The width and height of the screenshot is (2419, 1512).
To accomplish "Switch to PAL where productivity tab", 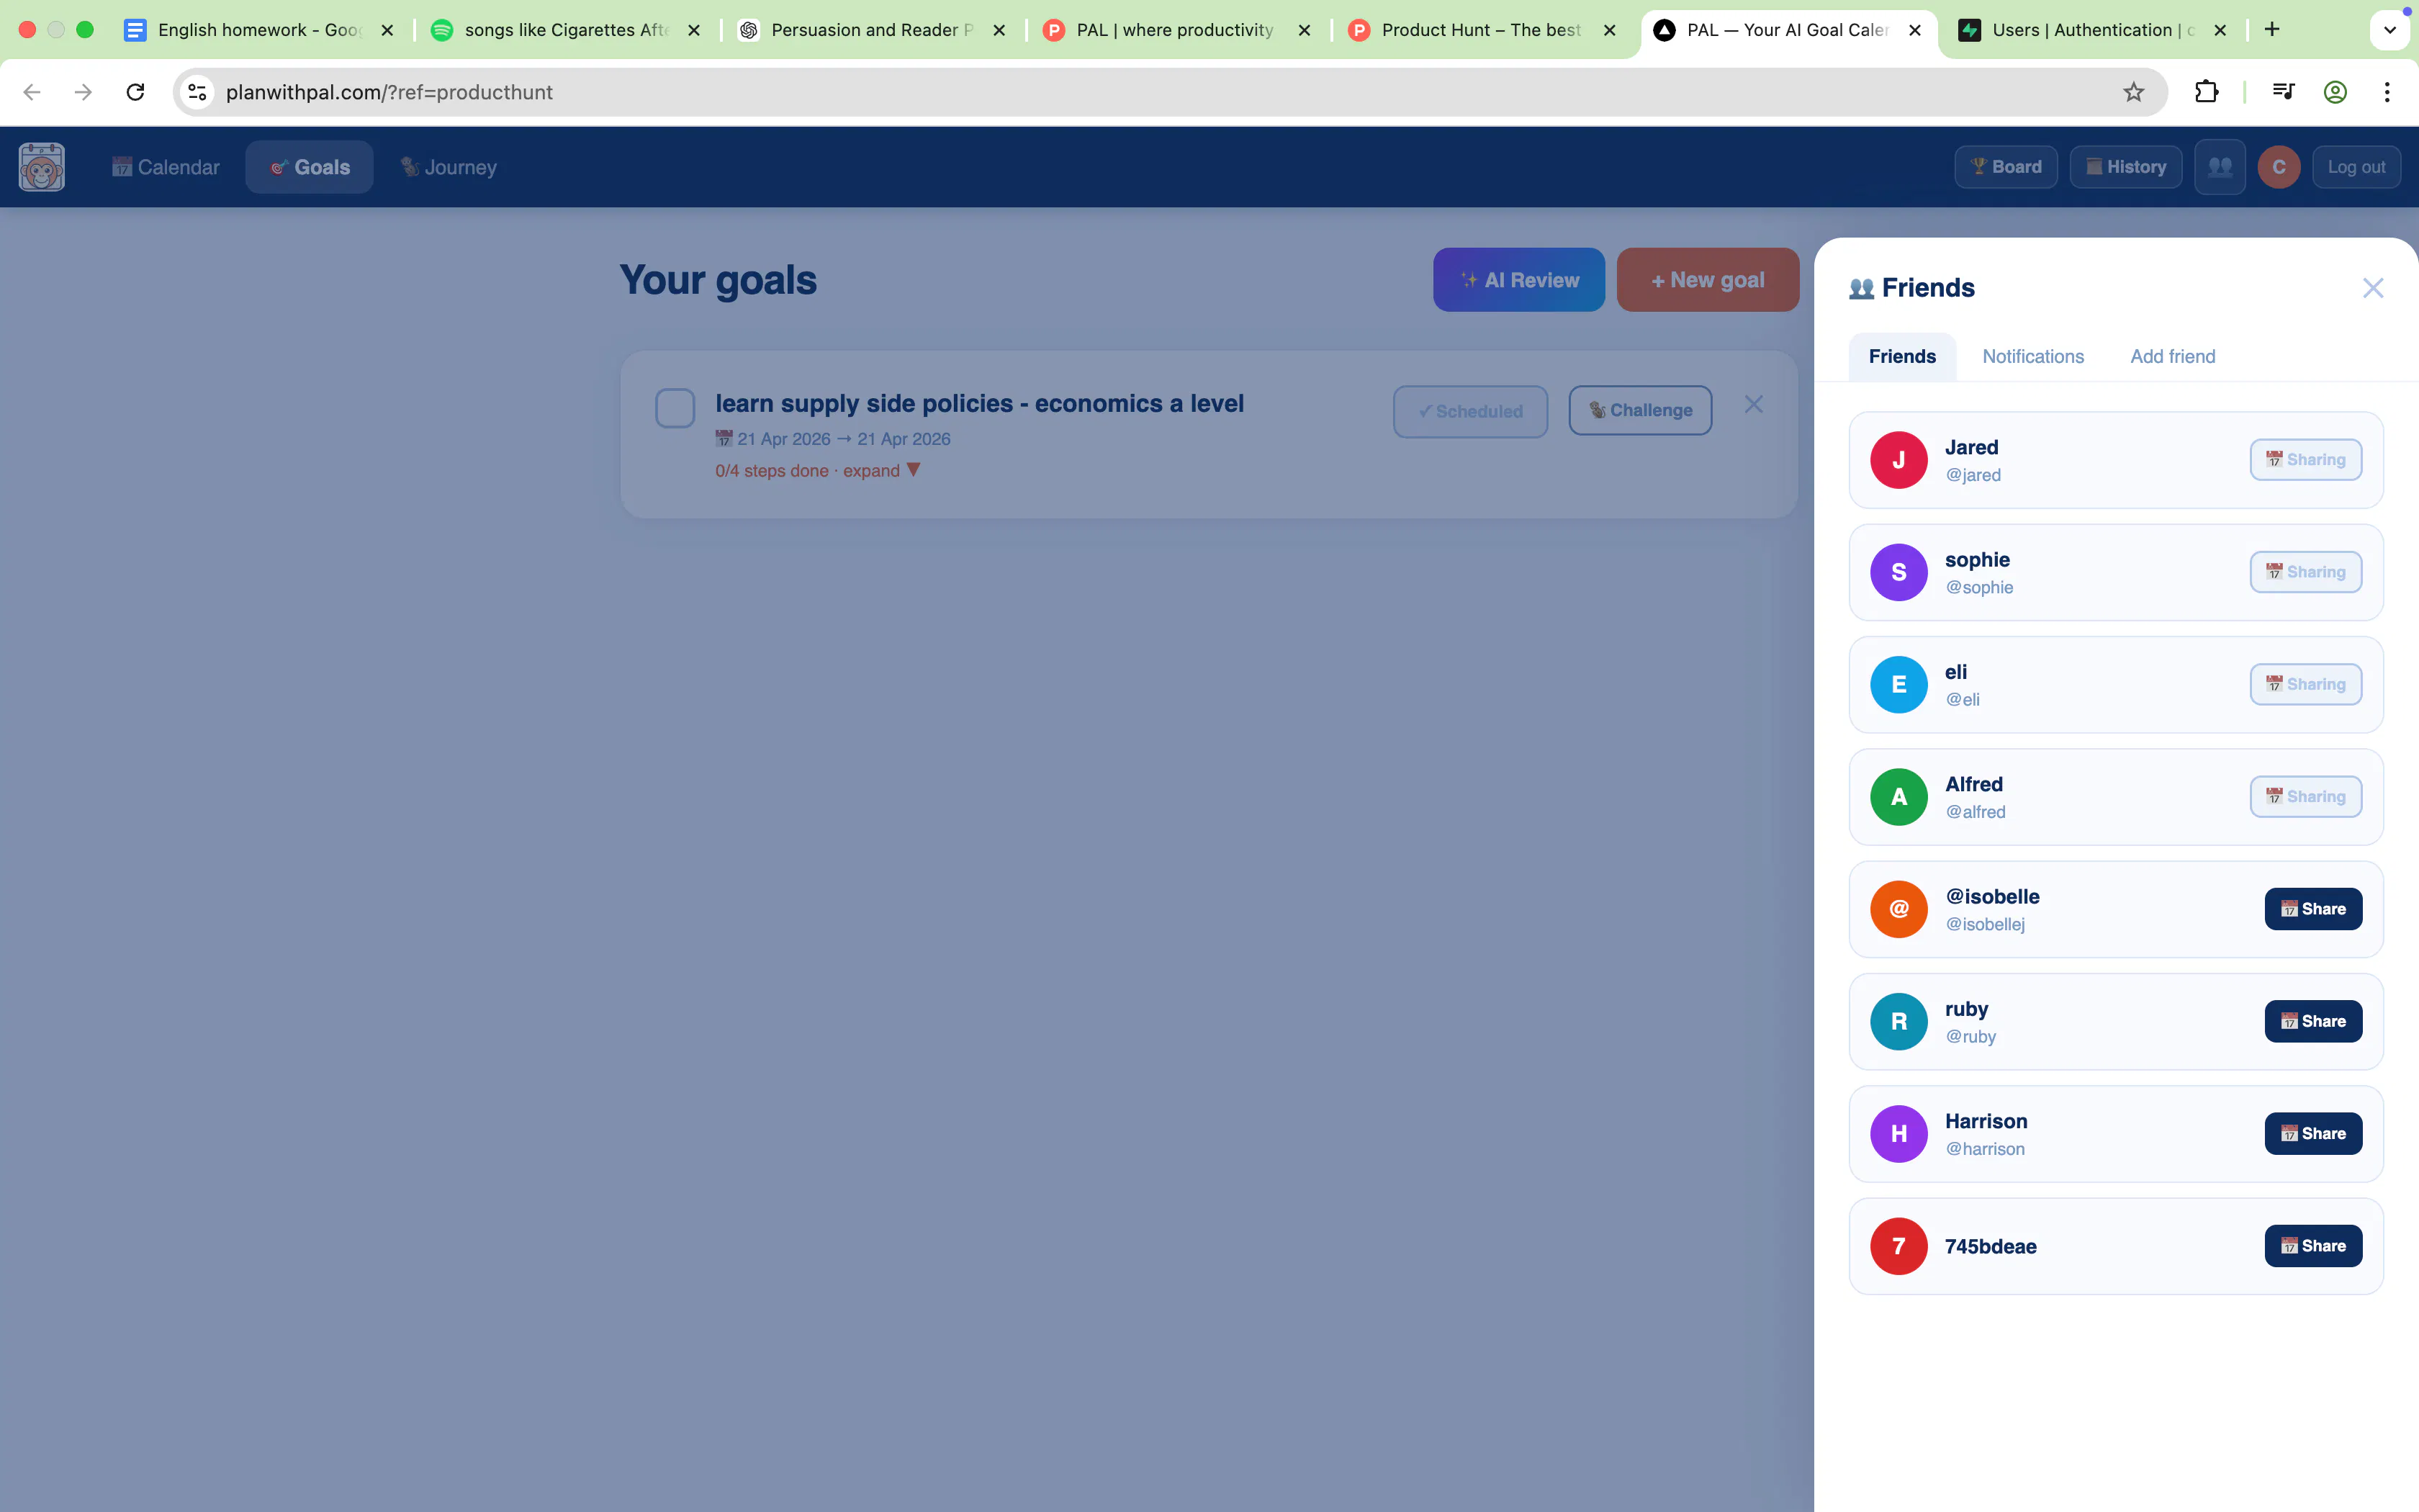I will tap(1176, 30).
